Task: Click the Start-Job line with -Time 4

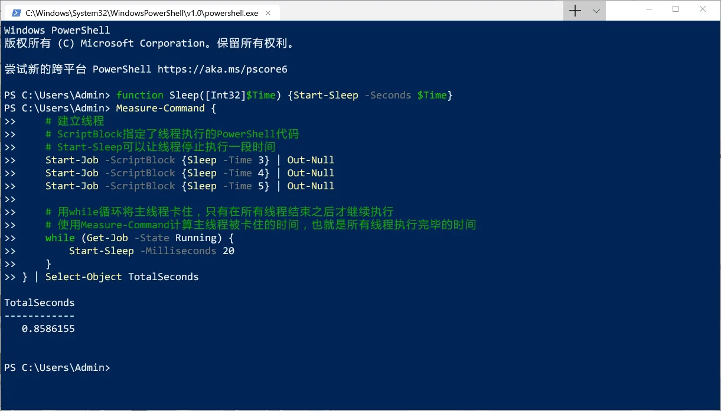Action: click(189, 173)
